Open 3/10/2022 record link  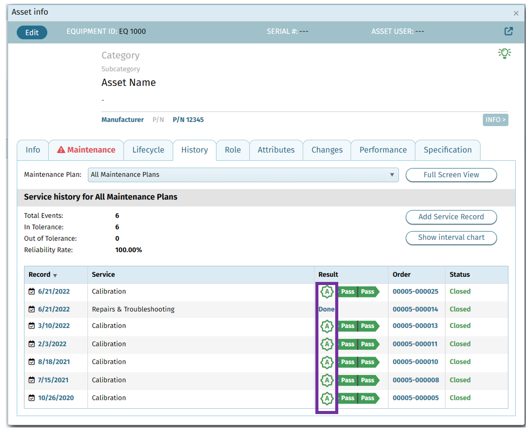(54, 326)
